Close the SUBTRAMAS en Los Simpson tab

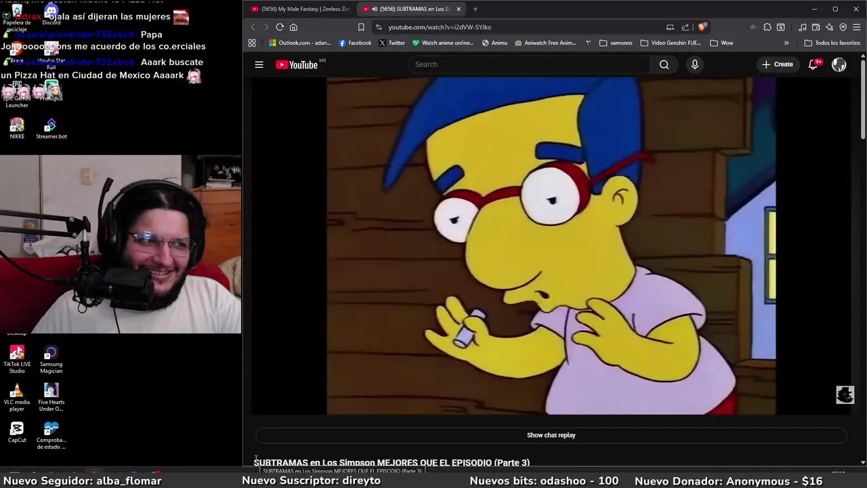coord(459,9)
